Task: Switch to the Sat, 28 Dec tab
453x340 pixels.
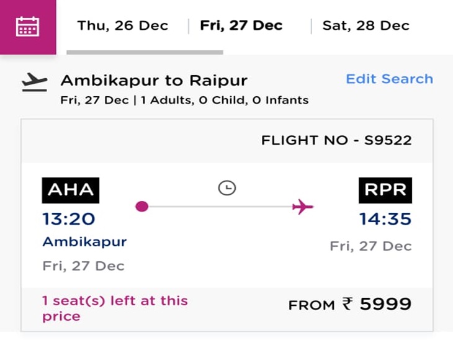Action: point(366,25)
